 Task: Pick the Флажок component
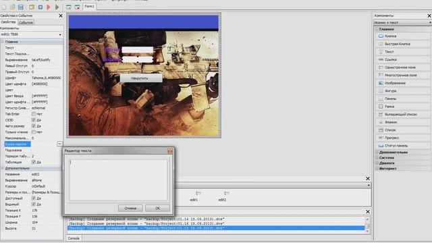pyautogui.click(x=403, y=122)
